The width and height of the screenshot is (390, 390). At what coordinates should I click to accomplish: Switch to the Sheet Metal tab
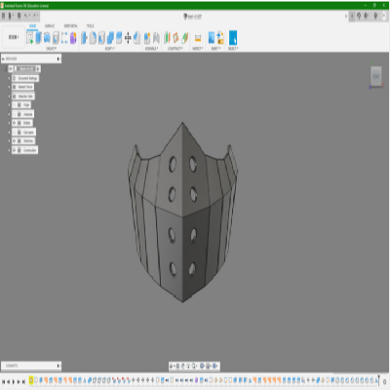[70, 26]
